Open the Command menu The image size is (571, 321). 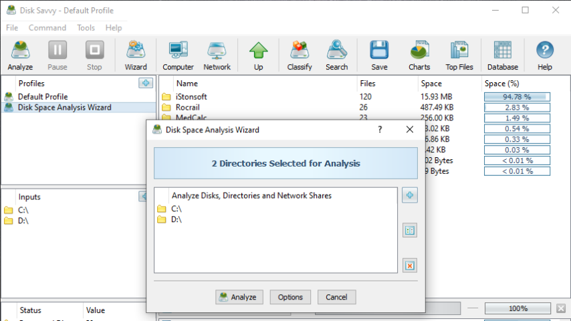47,27
